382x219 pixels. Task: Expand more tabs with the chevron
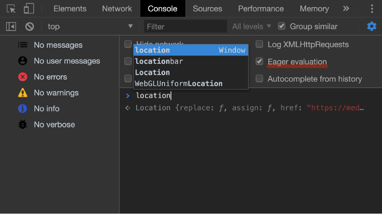pos(346,9)
